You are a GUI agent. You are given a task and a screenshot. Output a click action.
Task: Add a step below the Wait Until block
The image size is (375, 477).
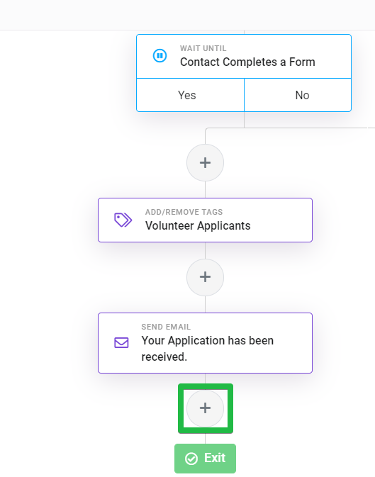pos(205,163)
